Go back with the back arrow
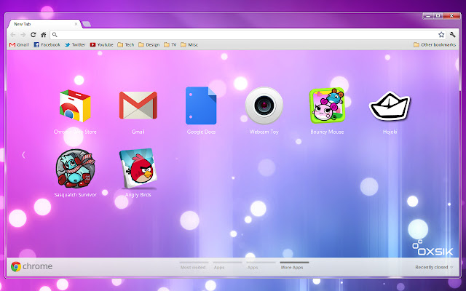 point(13,35)
